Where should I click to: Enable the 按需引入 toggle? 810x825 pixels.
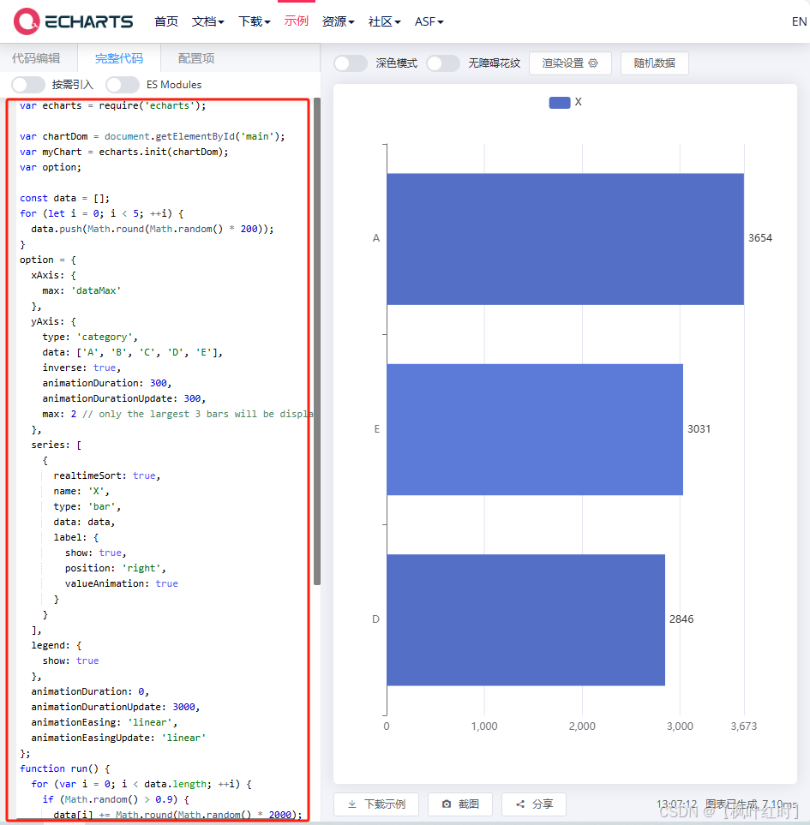[x=27, y=85]
